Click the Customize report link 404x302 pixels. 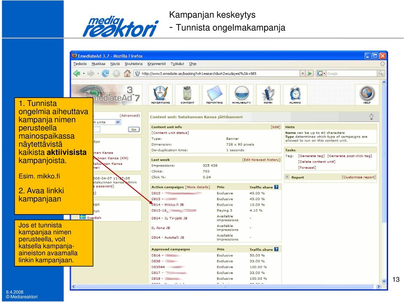click(x=359, y=177)
